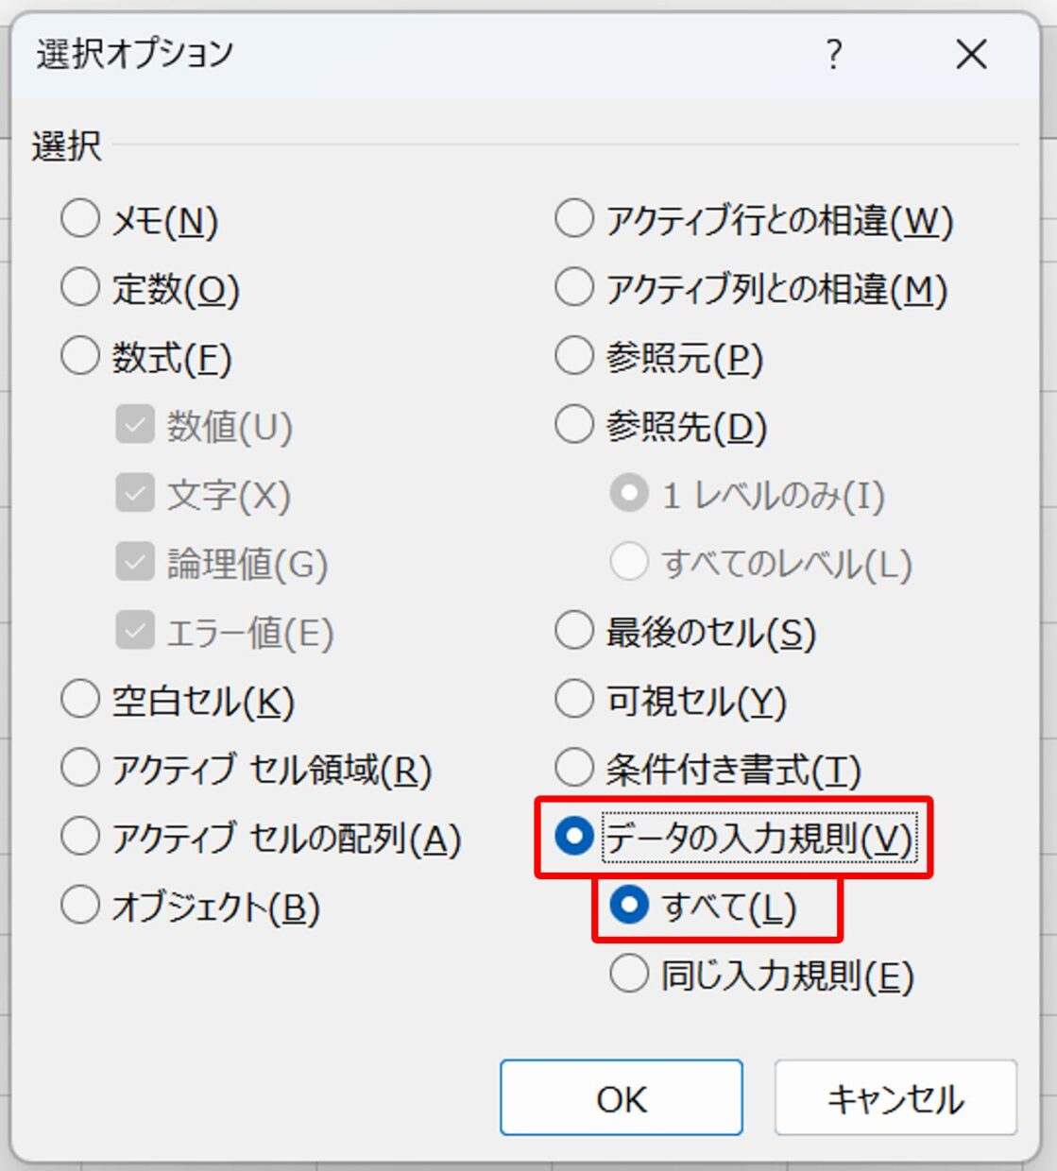Click the キャンセル button
The image size is (1057, 1171).
(895, 1097)
